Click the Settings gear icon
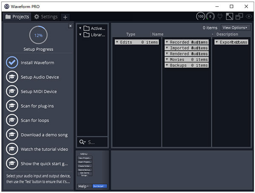 tap(37, 17)
